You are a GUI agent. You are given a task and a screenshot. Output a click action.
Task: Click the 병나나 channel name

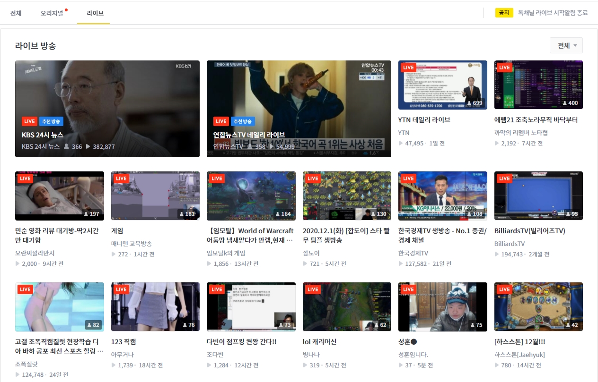click(x=311, y=355)
